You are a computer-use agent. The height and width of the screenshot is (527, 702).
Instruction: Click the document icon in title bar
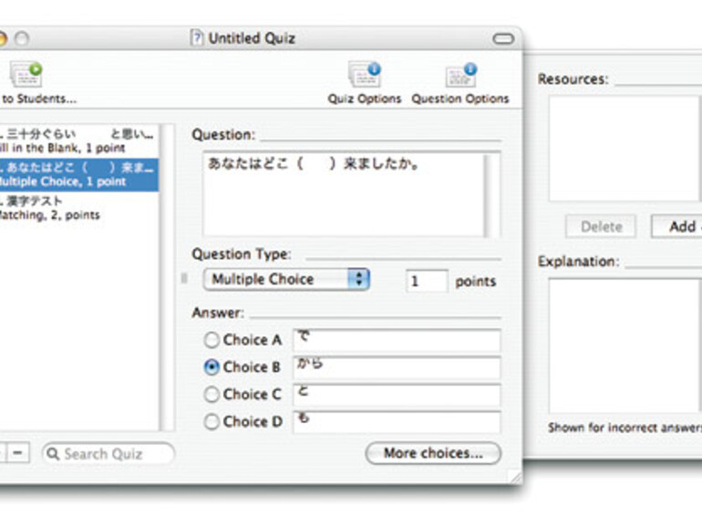(197, 38)
